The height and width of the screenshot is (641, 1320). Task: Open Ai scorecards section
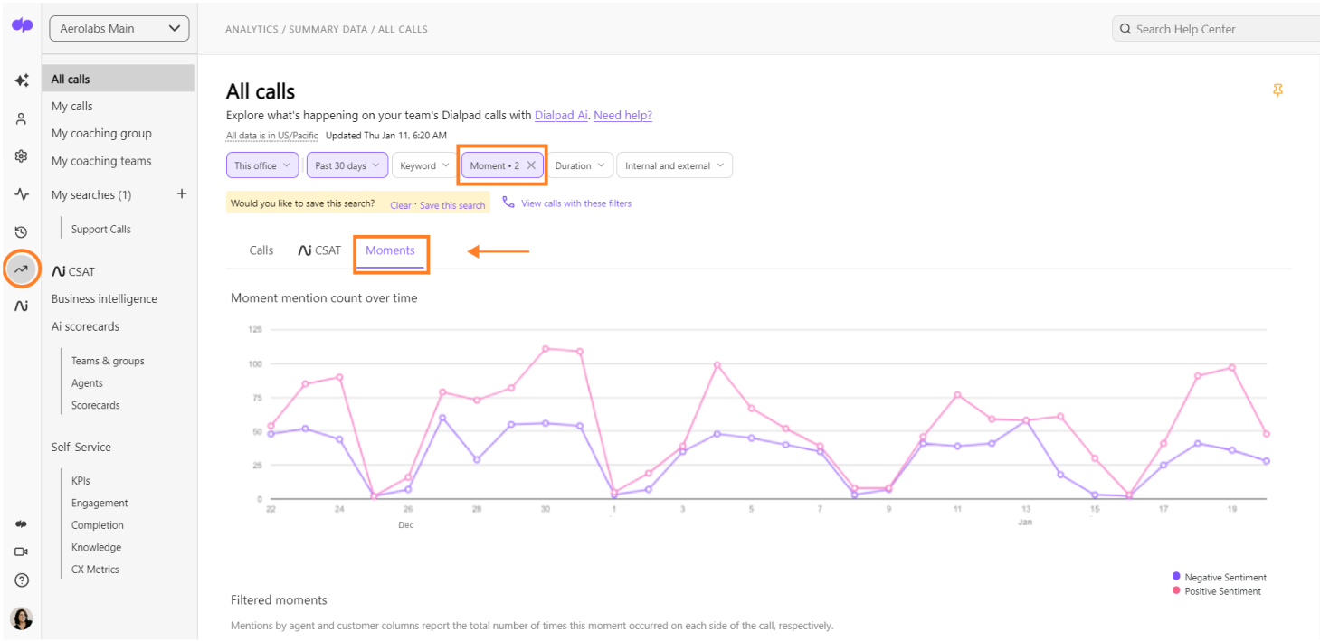click(85, 326)
